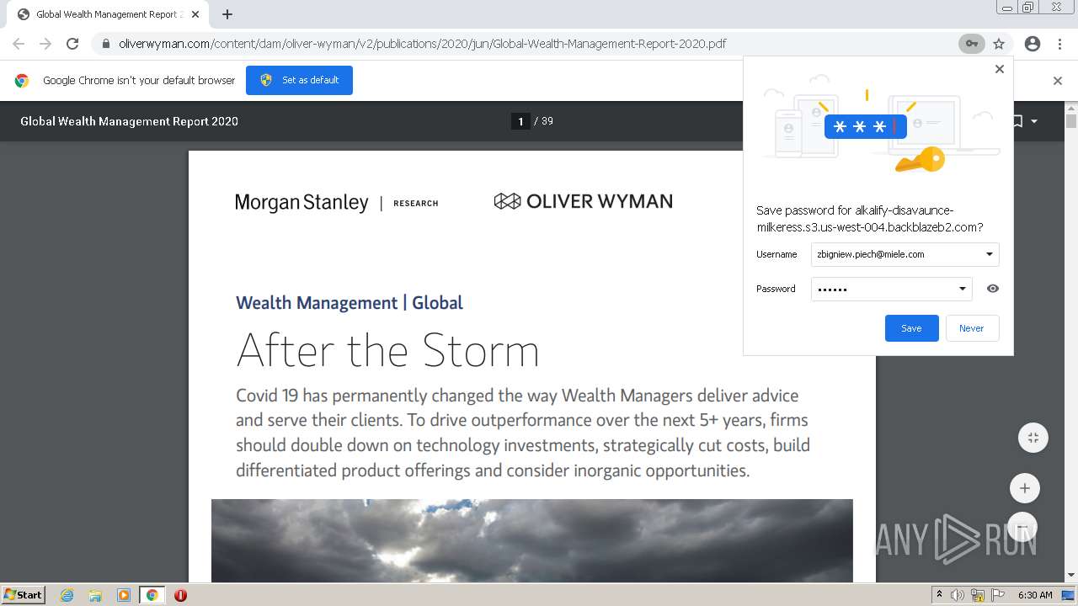The image size is (1078, 606).
Task: Click the fit to page button
Action: [x=1033, y=438]
